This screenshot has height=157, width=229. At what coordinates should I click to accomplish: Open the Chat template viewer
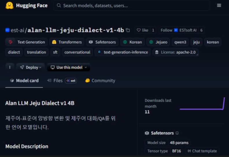[x=202, y=151]
